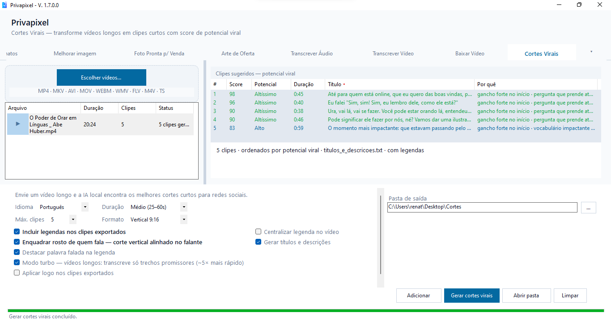Click the 5 clipes summary text line
Image resolution: width=611 pixels, height=321 pixels.
320,150
